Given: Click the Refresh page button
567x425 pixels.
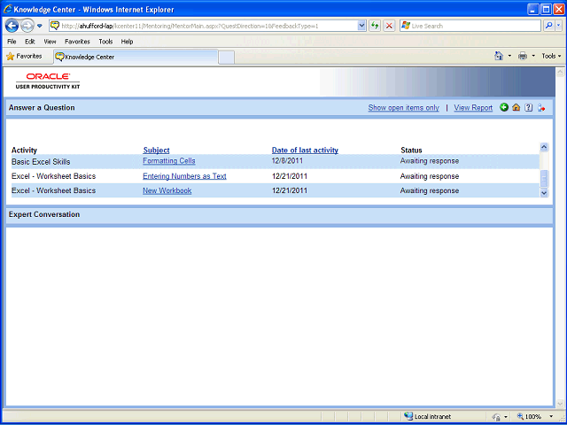Looking at the screenshot, I should tap(375, 26).
